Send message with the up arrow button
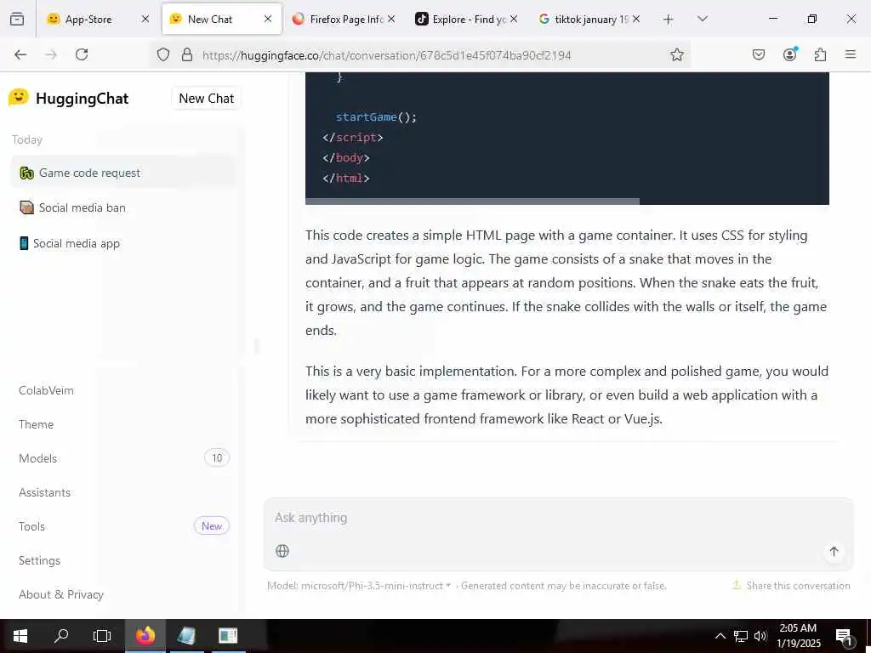871x653 pixels. tap(834, 551)
